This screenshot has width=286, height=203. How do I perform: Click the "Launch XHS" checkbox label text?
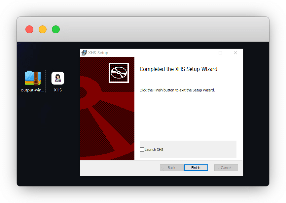coord(154,150)
